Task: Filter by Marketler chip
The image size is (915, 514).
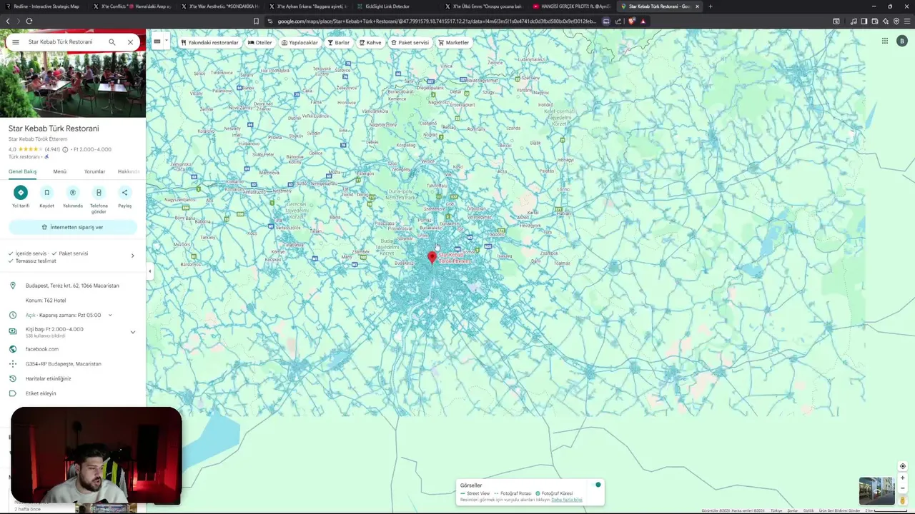Action: coord(454,43)
